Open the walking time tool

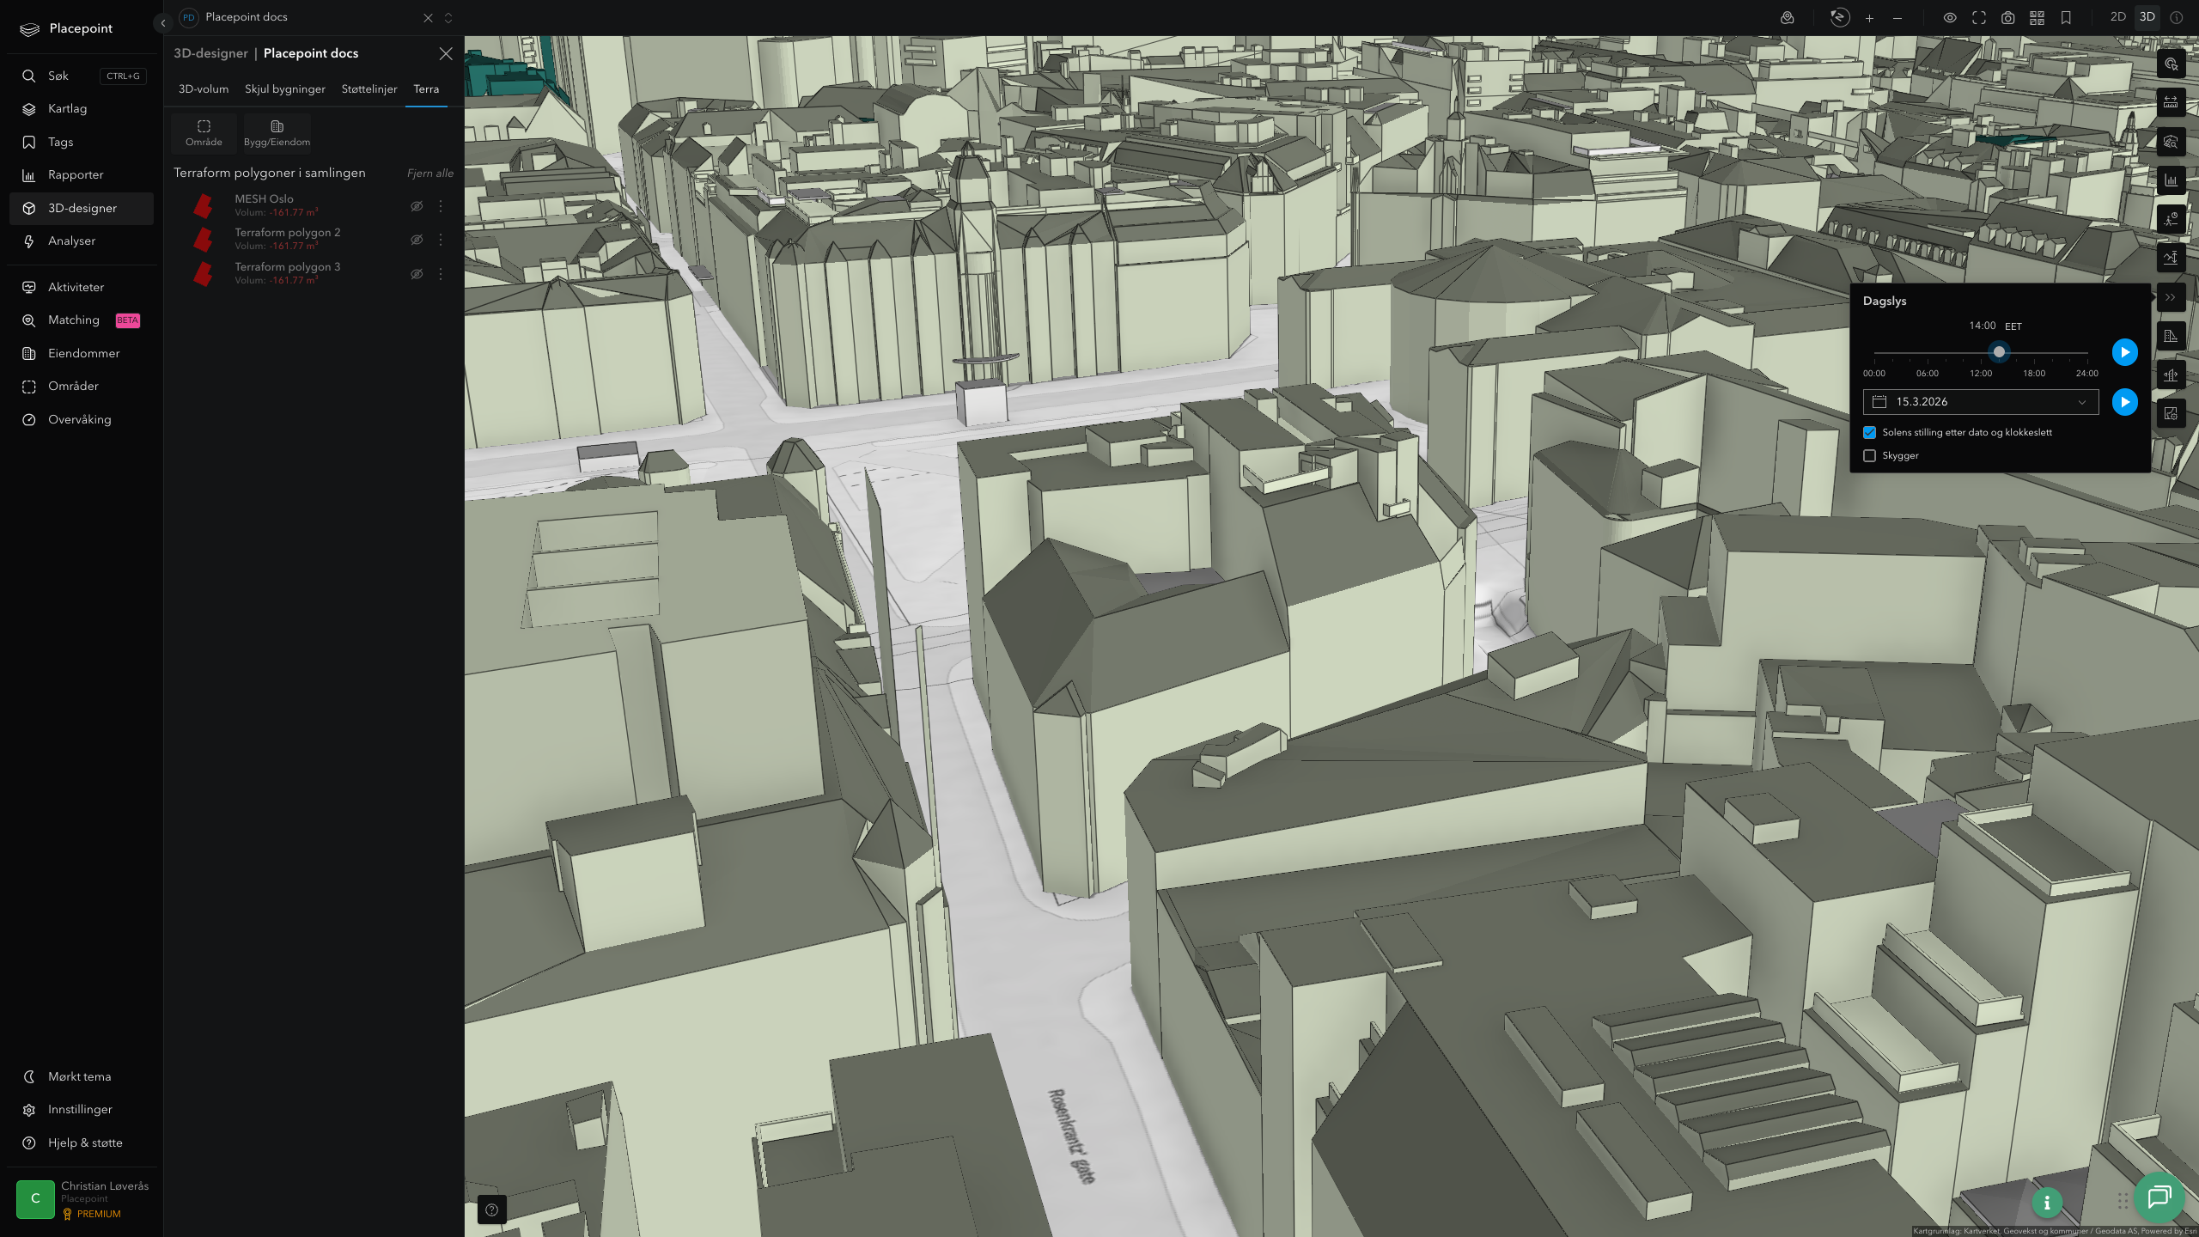2171,219
